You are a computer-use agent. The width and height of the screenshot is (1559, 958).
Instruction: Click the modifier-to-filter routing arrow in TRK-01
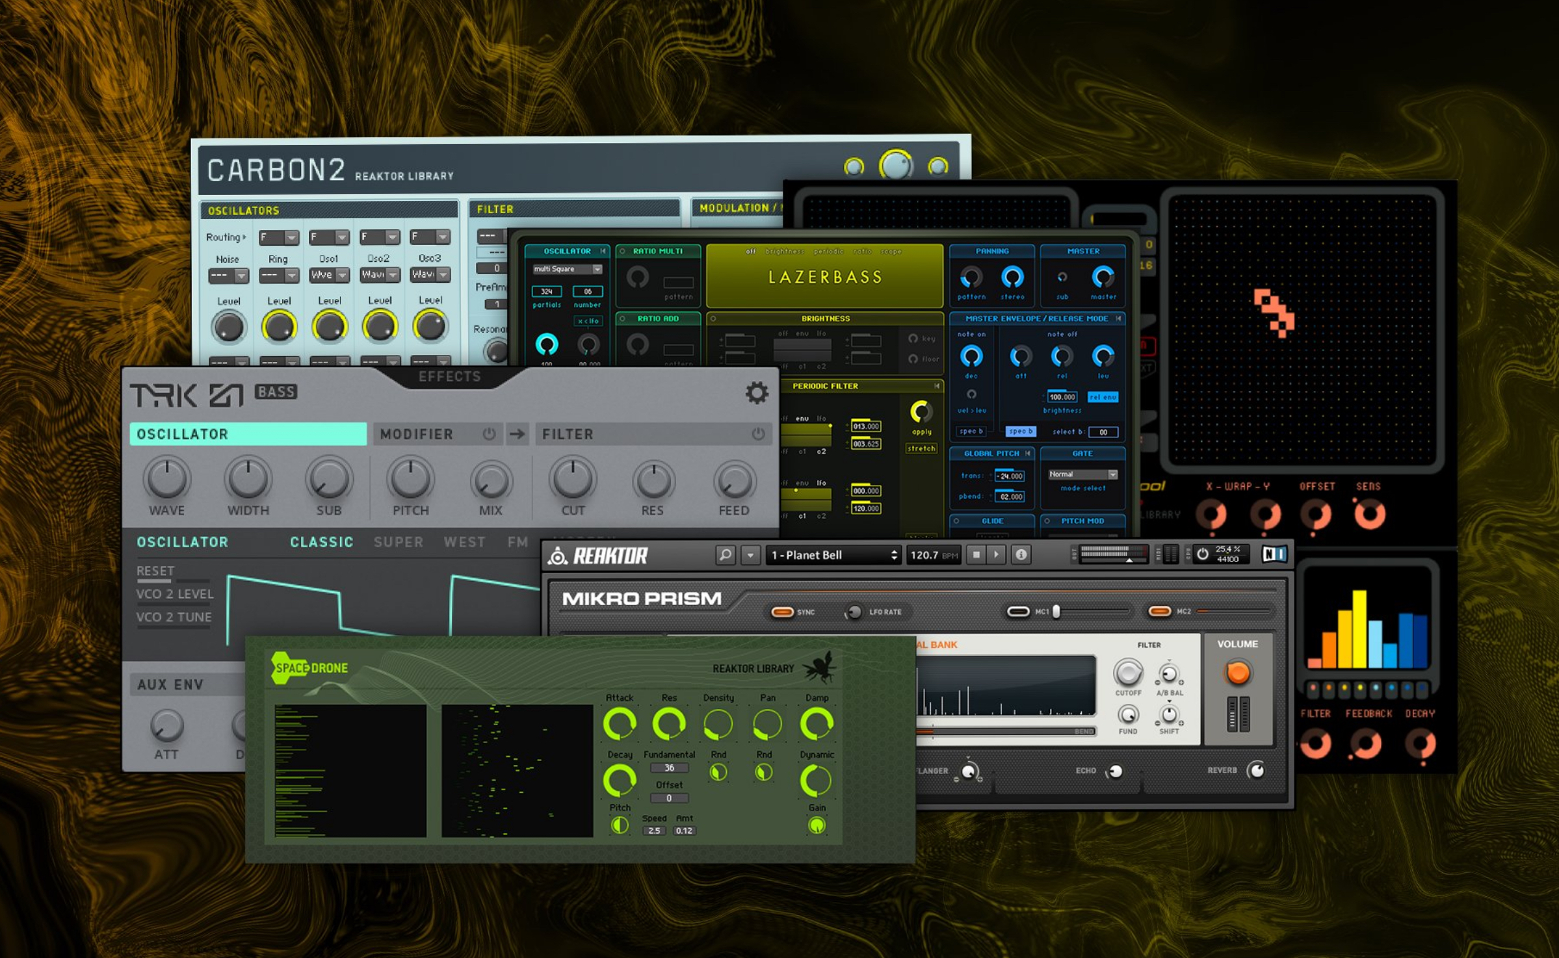point(517,434)
